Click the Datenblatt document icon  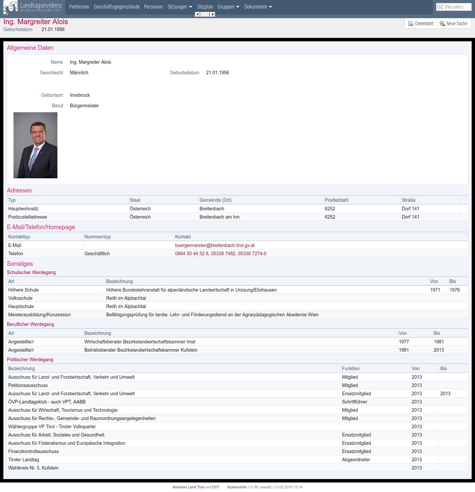coord(411,24)
